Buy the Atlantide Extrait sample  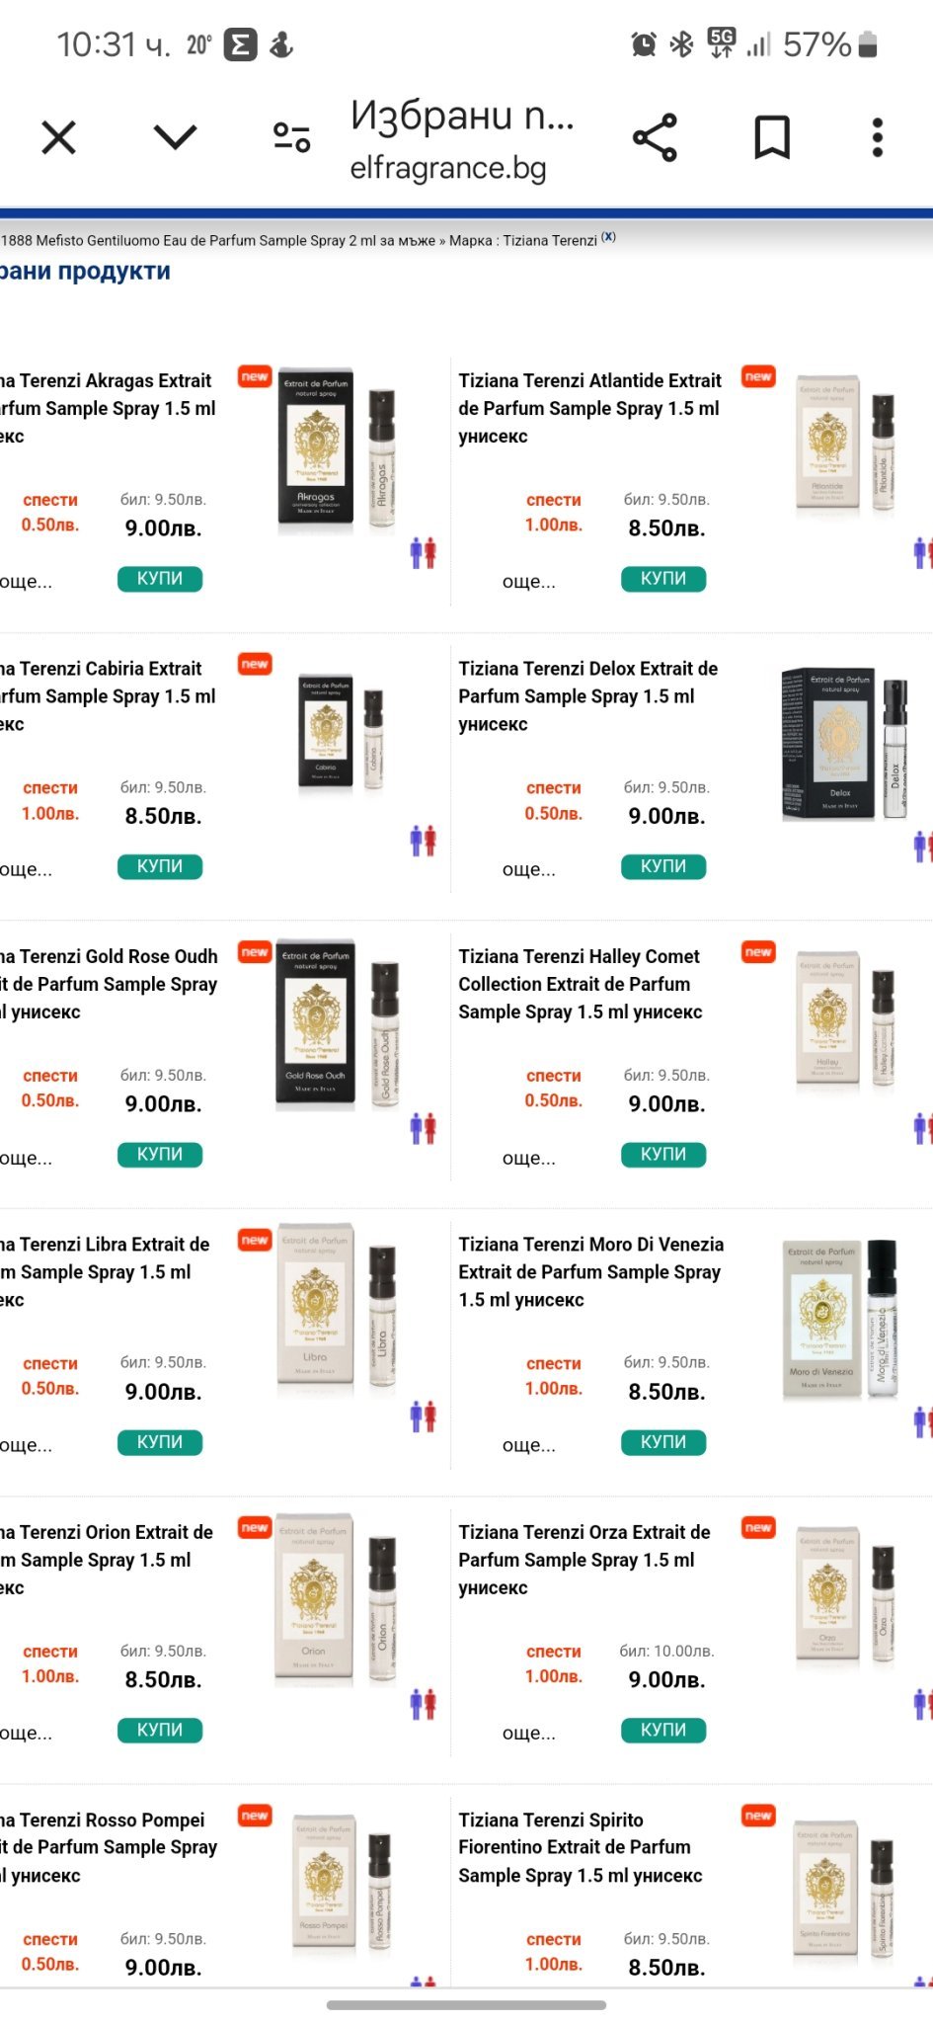pos(662,579)
